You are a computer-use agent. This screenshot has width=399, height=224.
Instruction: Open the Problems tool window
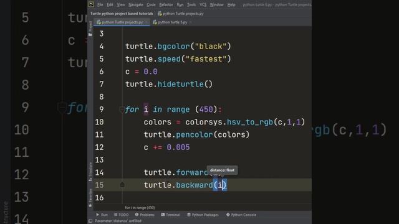tap(145, 215)
